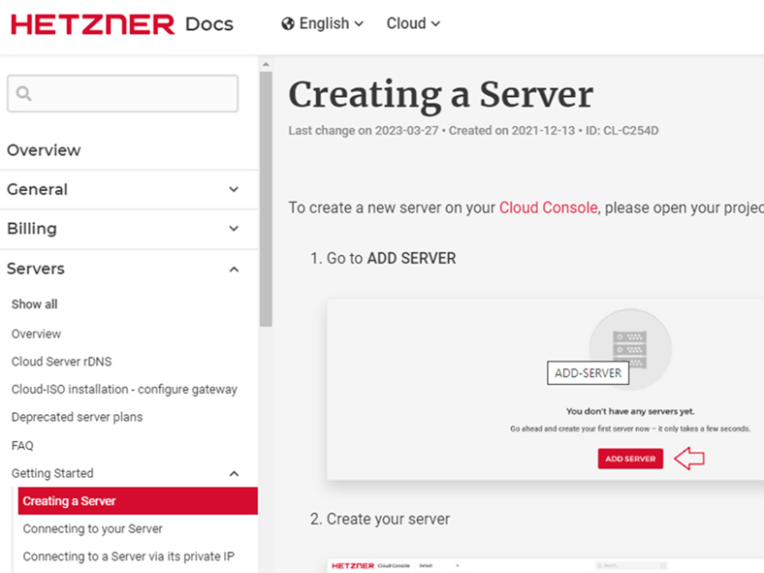Click the Cloud Console screenshot thumbnail below step 2

coord(545,565)
